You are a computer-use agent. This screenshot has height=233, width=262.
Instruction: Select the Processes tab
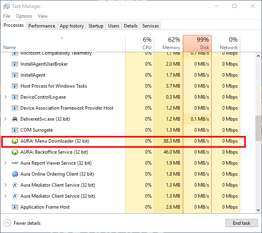coord(13,25)
